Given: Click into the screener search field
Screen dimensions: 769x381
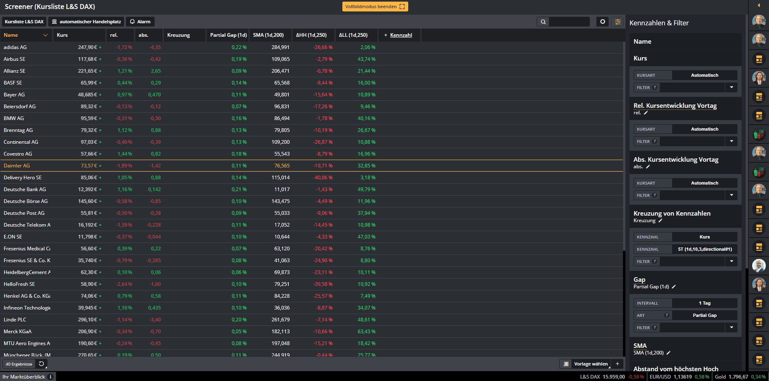Looking at the screenshot, I should pyautogui.click(x=569, y=22).
